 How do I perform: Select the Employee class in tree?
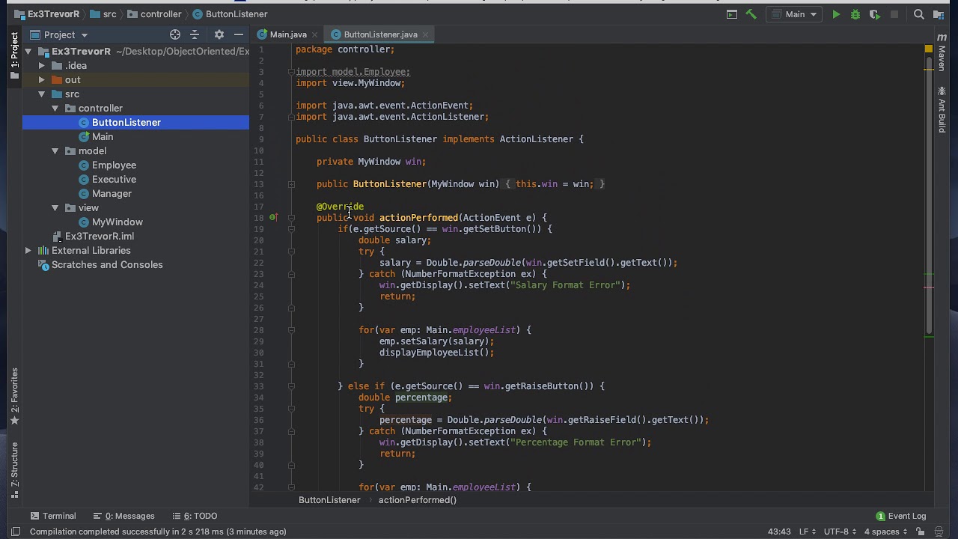point(114,165)
